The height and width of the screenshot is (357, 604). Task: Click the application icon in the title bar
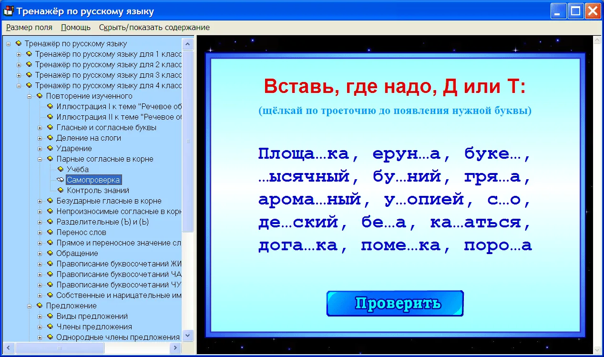click(8, 10)
